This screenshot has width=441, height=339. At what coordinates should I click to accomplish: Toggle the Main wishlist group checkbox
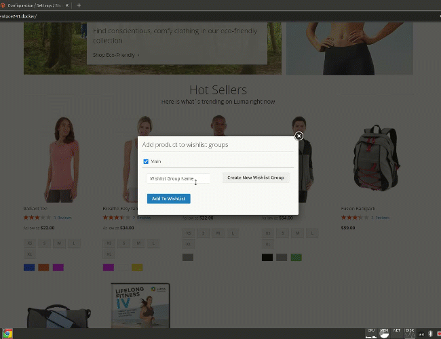coord(147,161)
